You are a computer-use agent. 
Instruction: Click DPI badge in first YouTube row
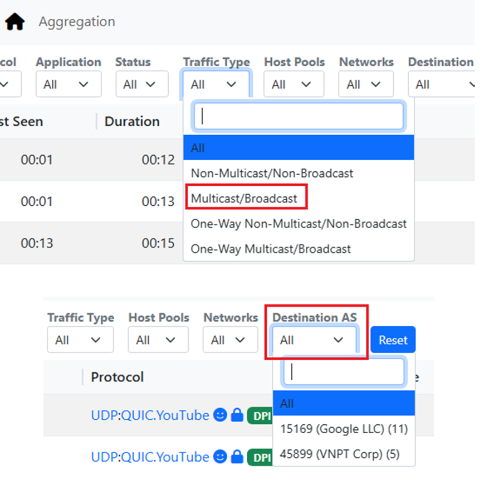coord(260,415)
